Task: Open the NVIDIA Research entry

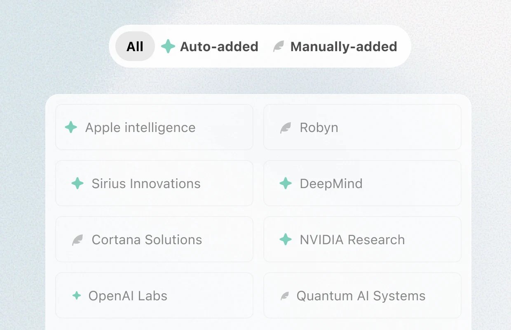Action: click(362, 240)
